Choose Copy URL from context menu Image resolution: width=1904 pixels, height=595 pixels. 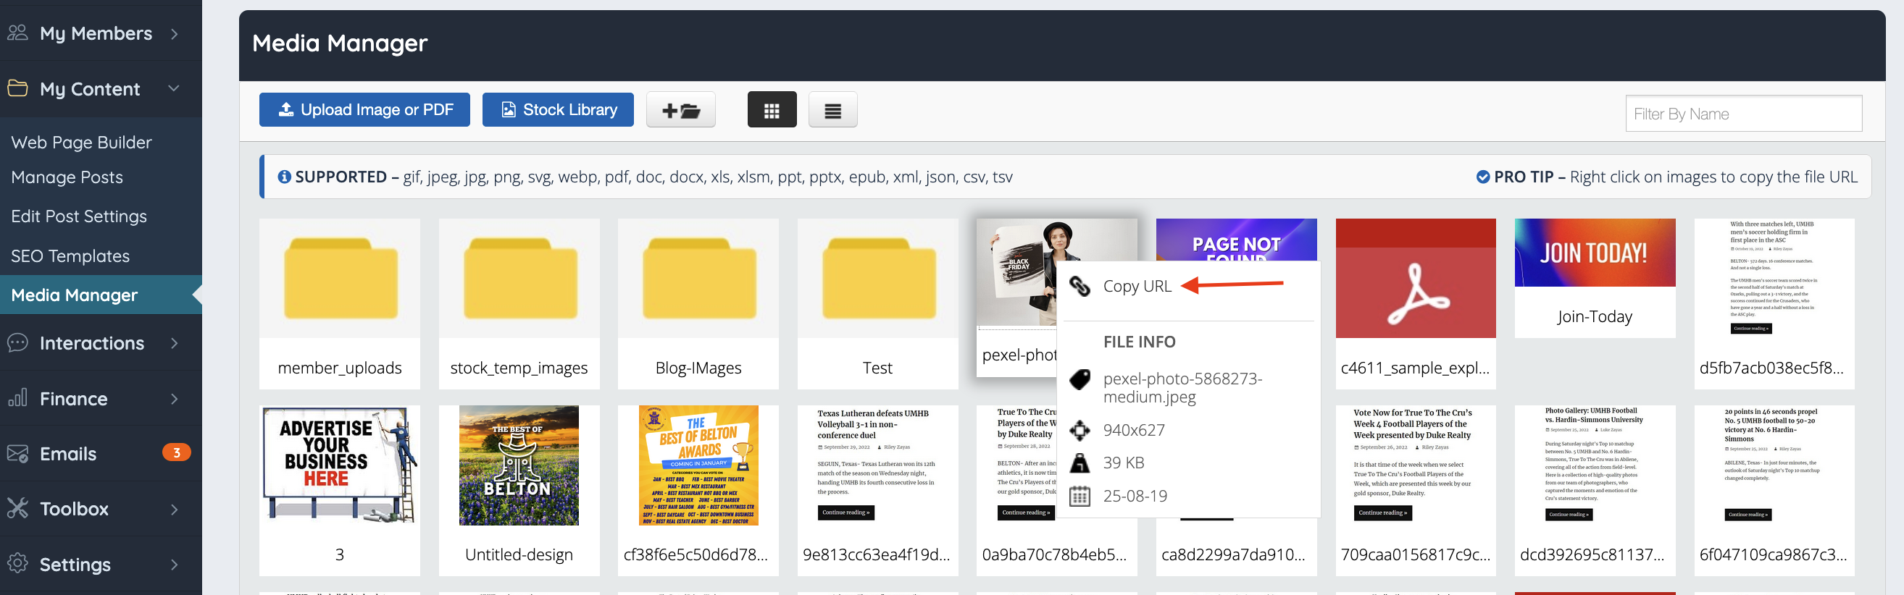[1137, 286]
